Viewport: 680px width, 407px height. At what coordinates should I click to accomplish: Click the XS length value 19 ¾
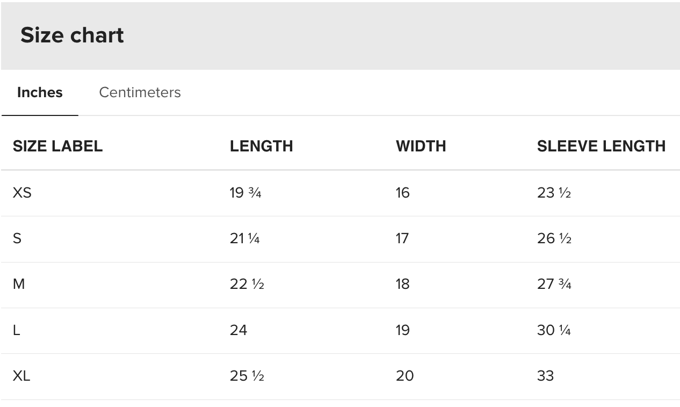[x=245, y=192]
